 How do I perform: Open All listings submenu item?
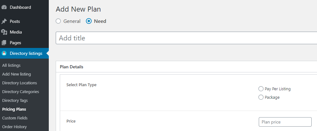point(11,65)
